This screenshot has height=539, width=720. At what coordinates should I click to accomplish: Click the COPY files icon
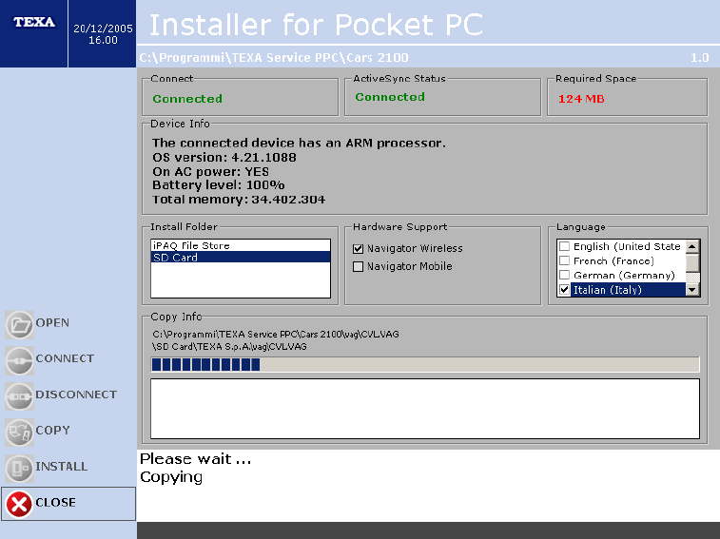pyautogui.click(x=19, y=432)
